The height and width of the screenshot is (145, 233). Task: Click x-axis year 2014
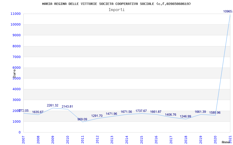click(x=127, y=139)
